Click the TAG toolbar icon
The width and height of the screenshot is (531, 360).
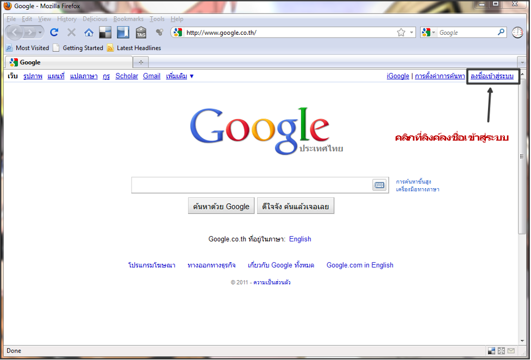click(141, 33)
